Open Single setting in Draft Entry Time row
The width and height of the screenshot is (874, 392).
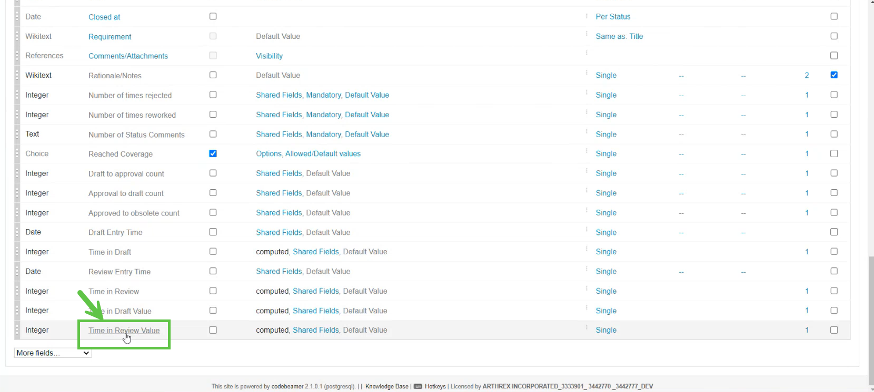click(x=606, y=232)
